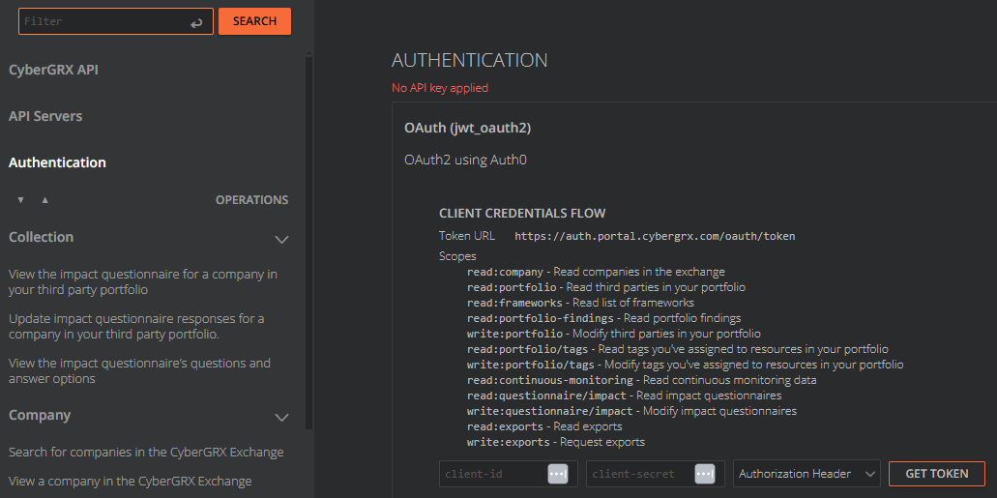Click the GET TOKEN button
This screenshot has height=498, width=997.
click(x=937, y=474)
